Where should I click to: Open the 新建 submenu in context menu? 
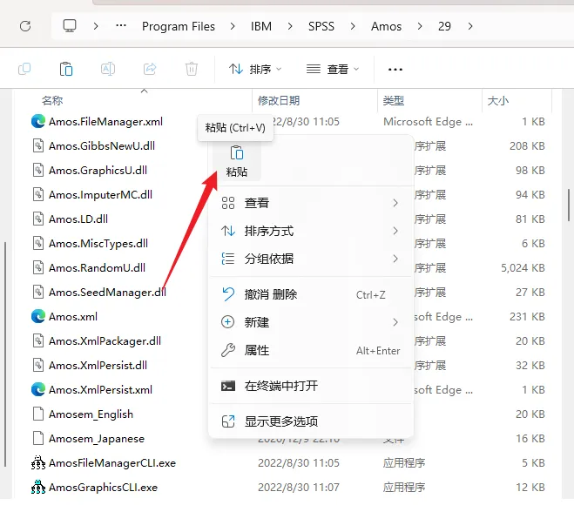click(x=310, y=322)
